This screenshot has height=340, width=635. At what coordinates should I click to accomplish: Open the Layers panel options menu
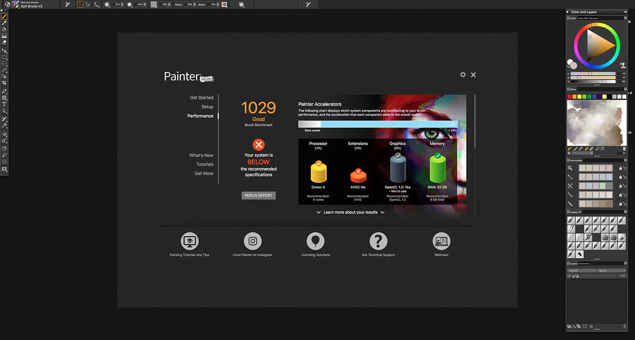[x=626, y=263]
